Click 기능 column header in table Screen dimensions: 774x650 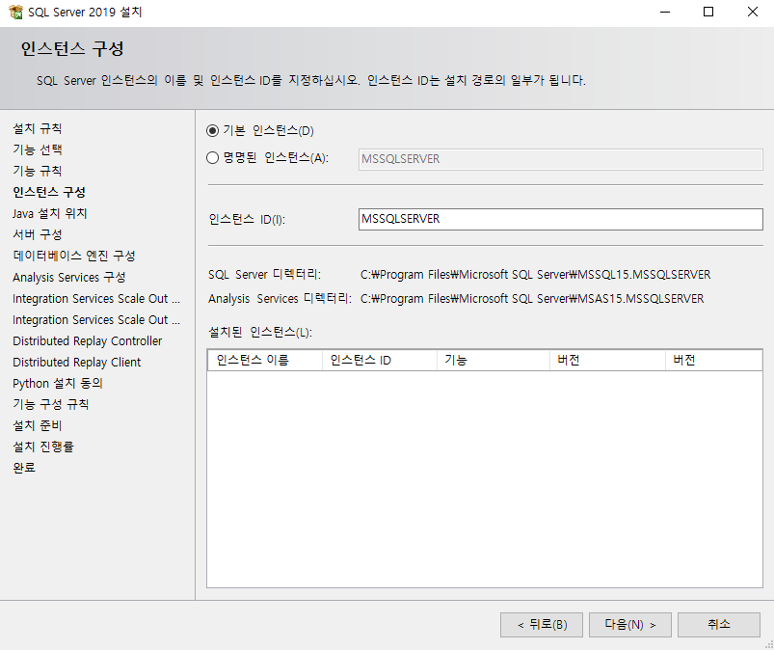coord(494,360)
